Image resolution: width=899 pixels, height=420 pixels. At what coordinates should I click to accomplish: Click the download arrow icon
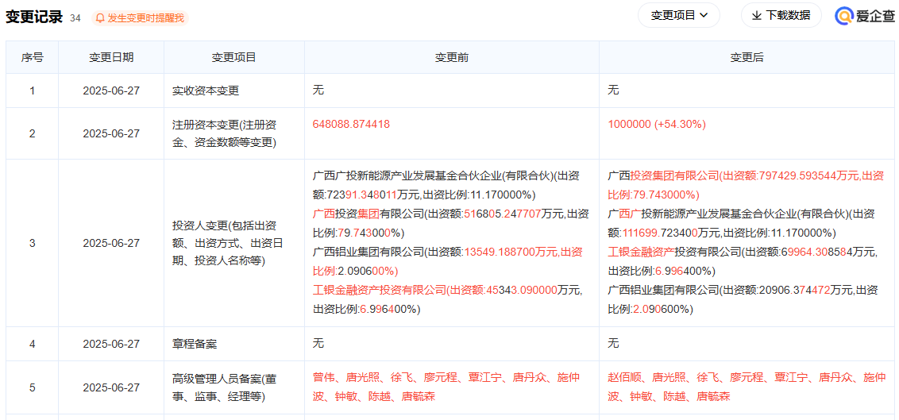coord(756,15)
